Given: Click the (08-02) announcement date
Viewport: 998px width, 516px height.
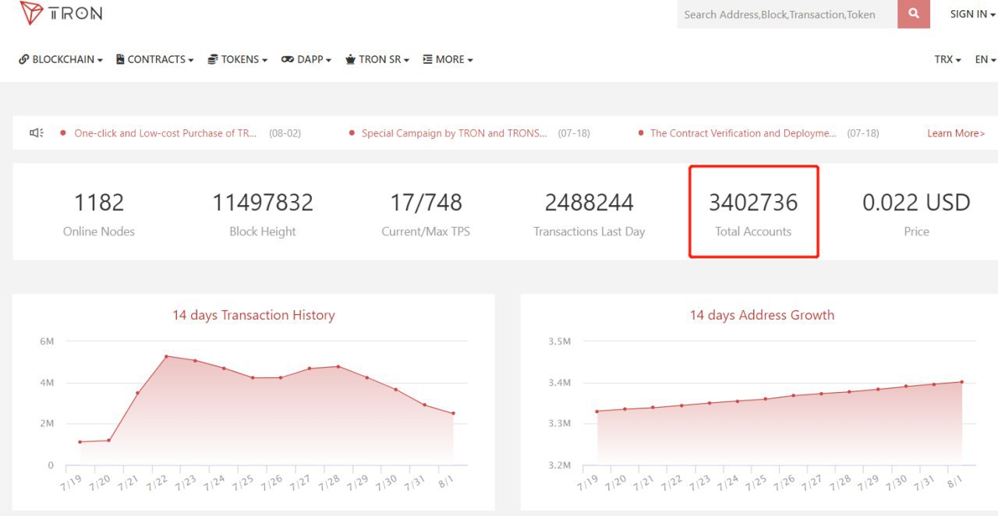Looking at the screenshot, I should [285, 133].
